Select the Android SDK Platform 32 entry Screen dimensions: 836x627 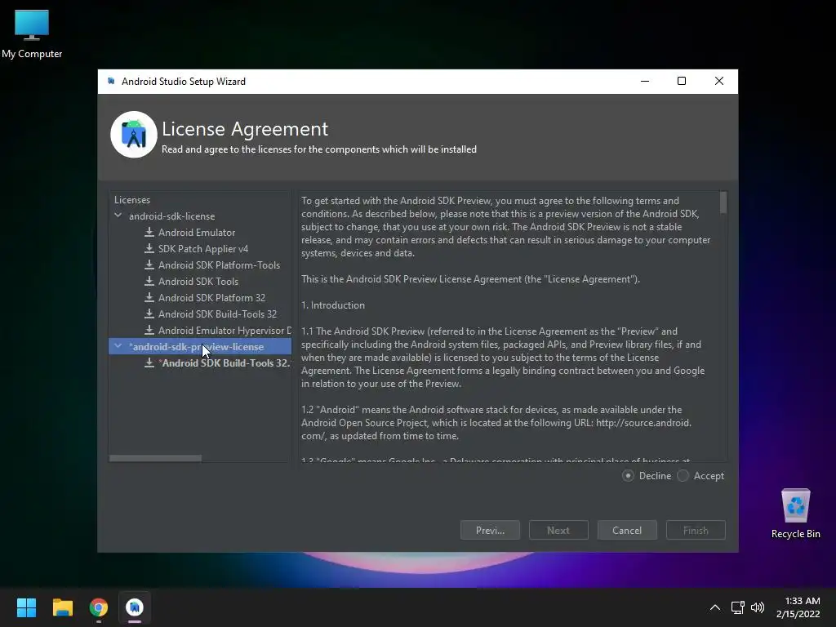[211, 297]
